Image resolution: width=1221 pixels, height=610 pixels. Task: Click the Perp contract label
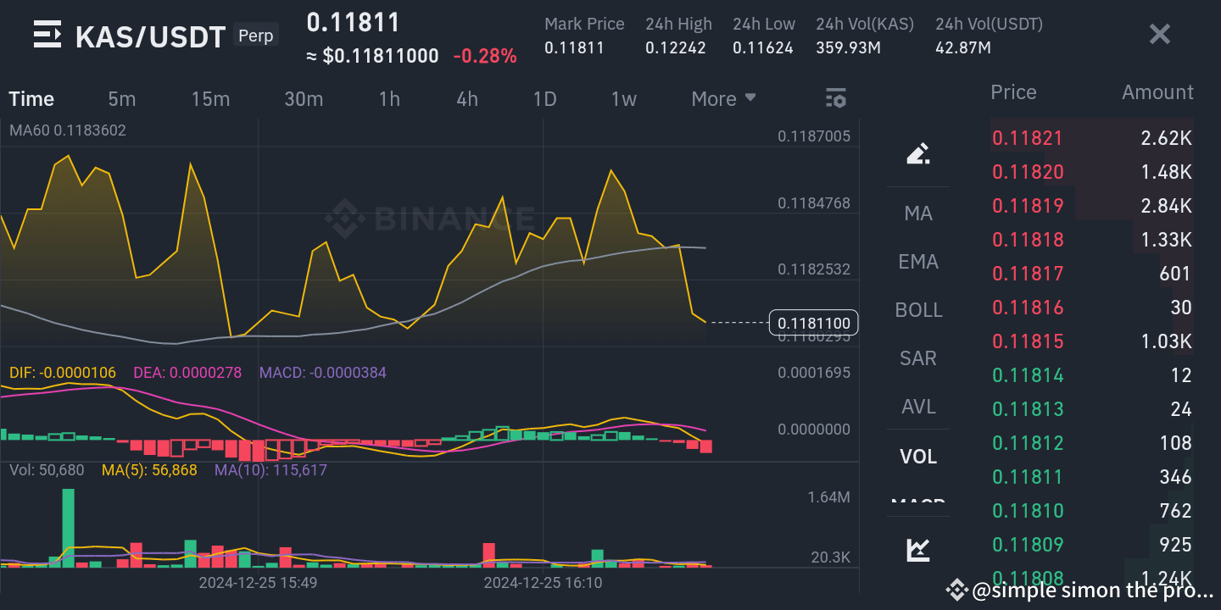pyautogui.click(x=255, y=35)
